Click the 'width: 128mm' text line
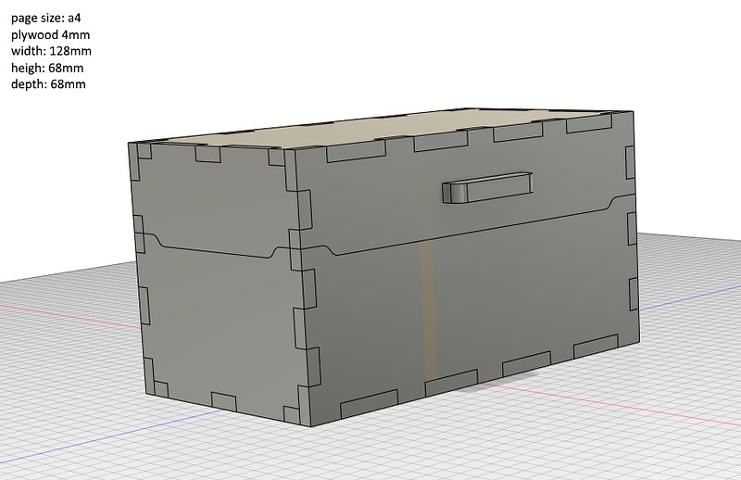 51,51
